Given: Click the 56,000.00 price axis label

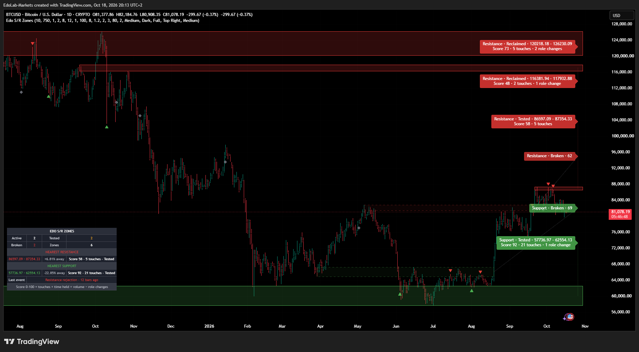Looking at the screenshot, I should [621, 312].
